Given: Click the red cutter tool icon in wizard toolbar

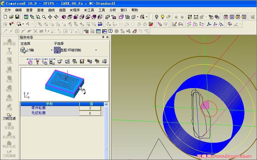Looking at the screenshot, I should pos(38,62).
